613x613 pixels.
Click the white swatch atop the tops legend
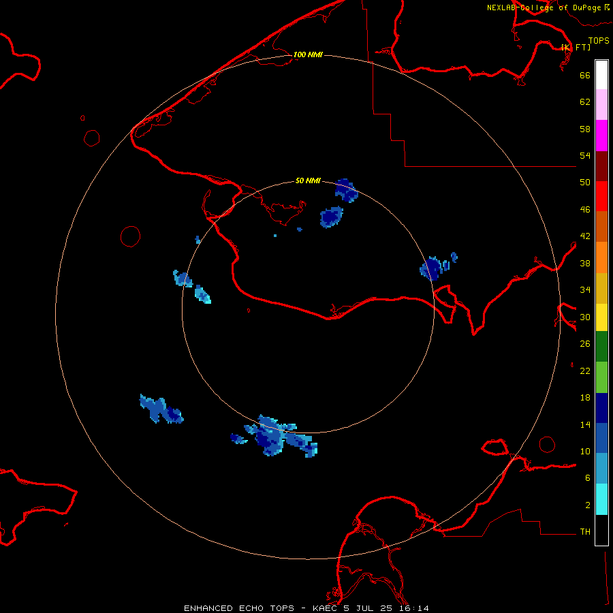[601, 75]
